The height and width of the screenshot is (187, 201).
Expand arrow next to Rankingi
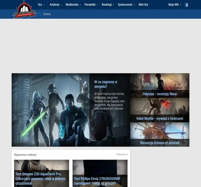tap(114, 5)
